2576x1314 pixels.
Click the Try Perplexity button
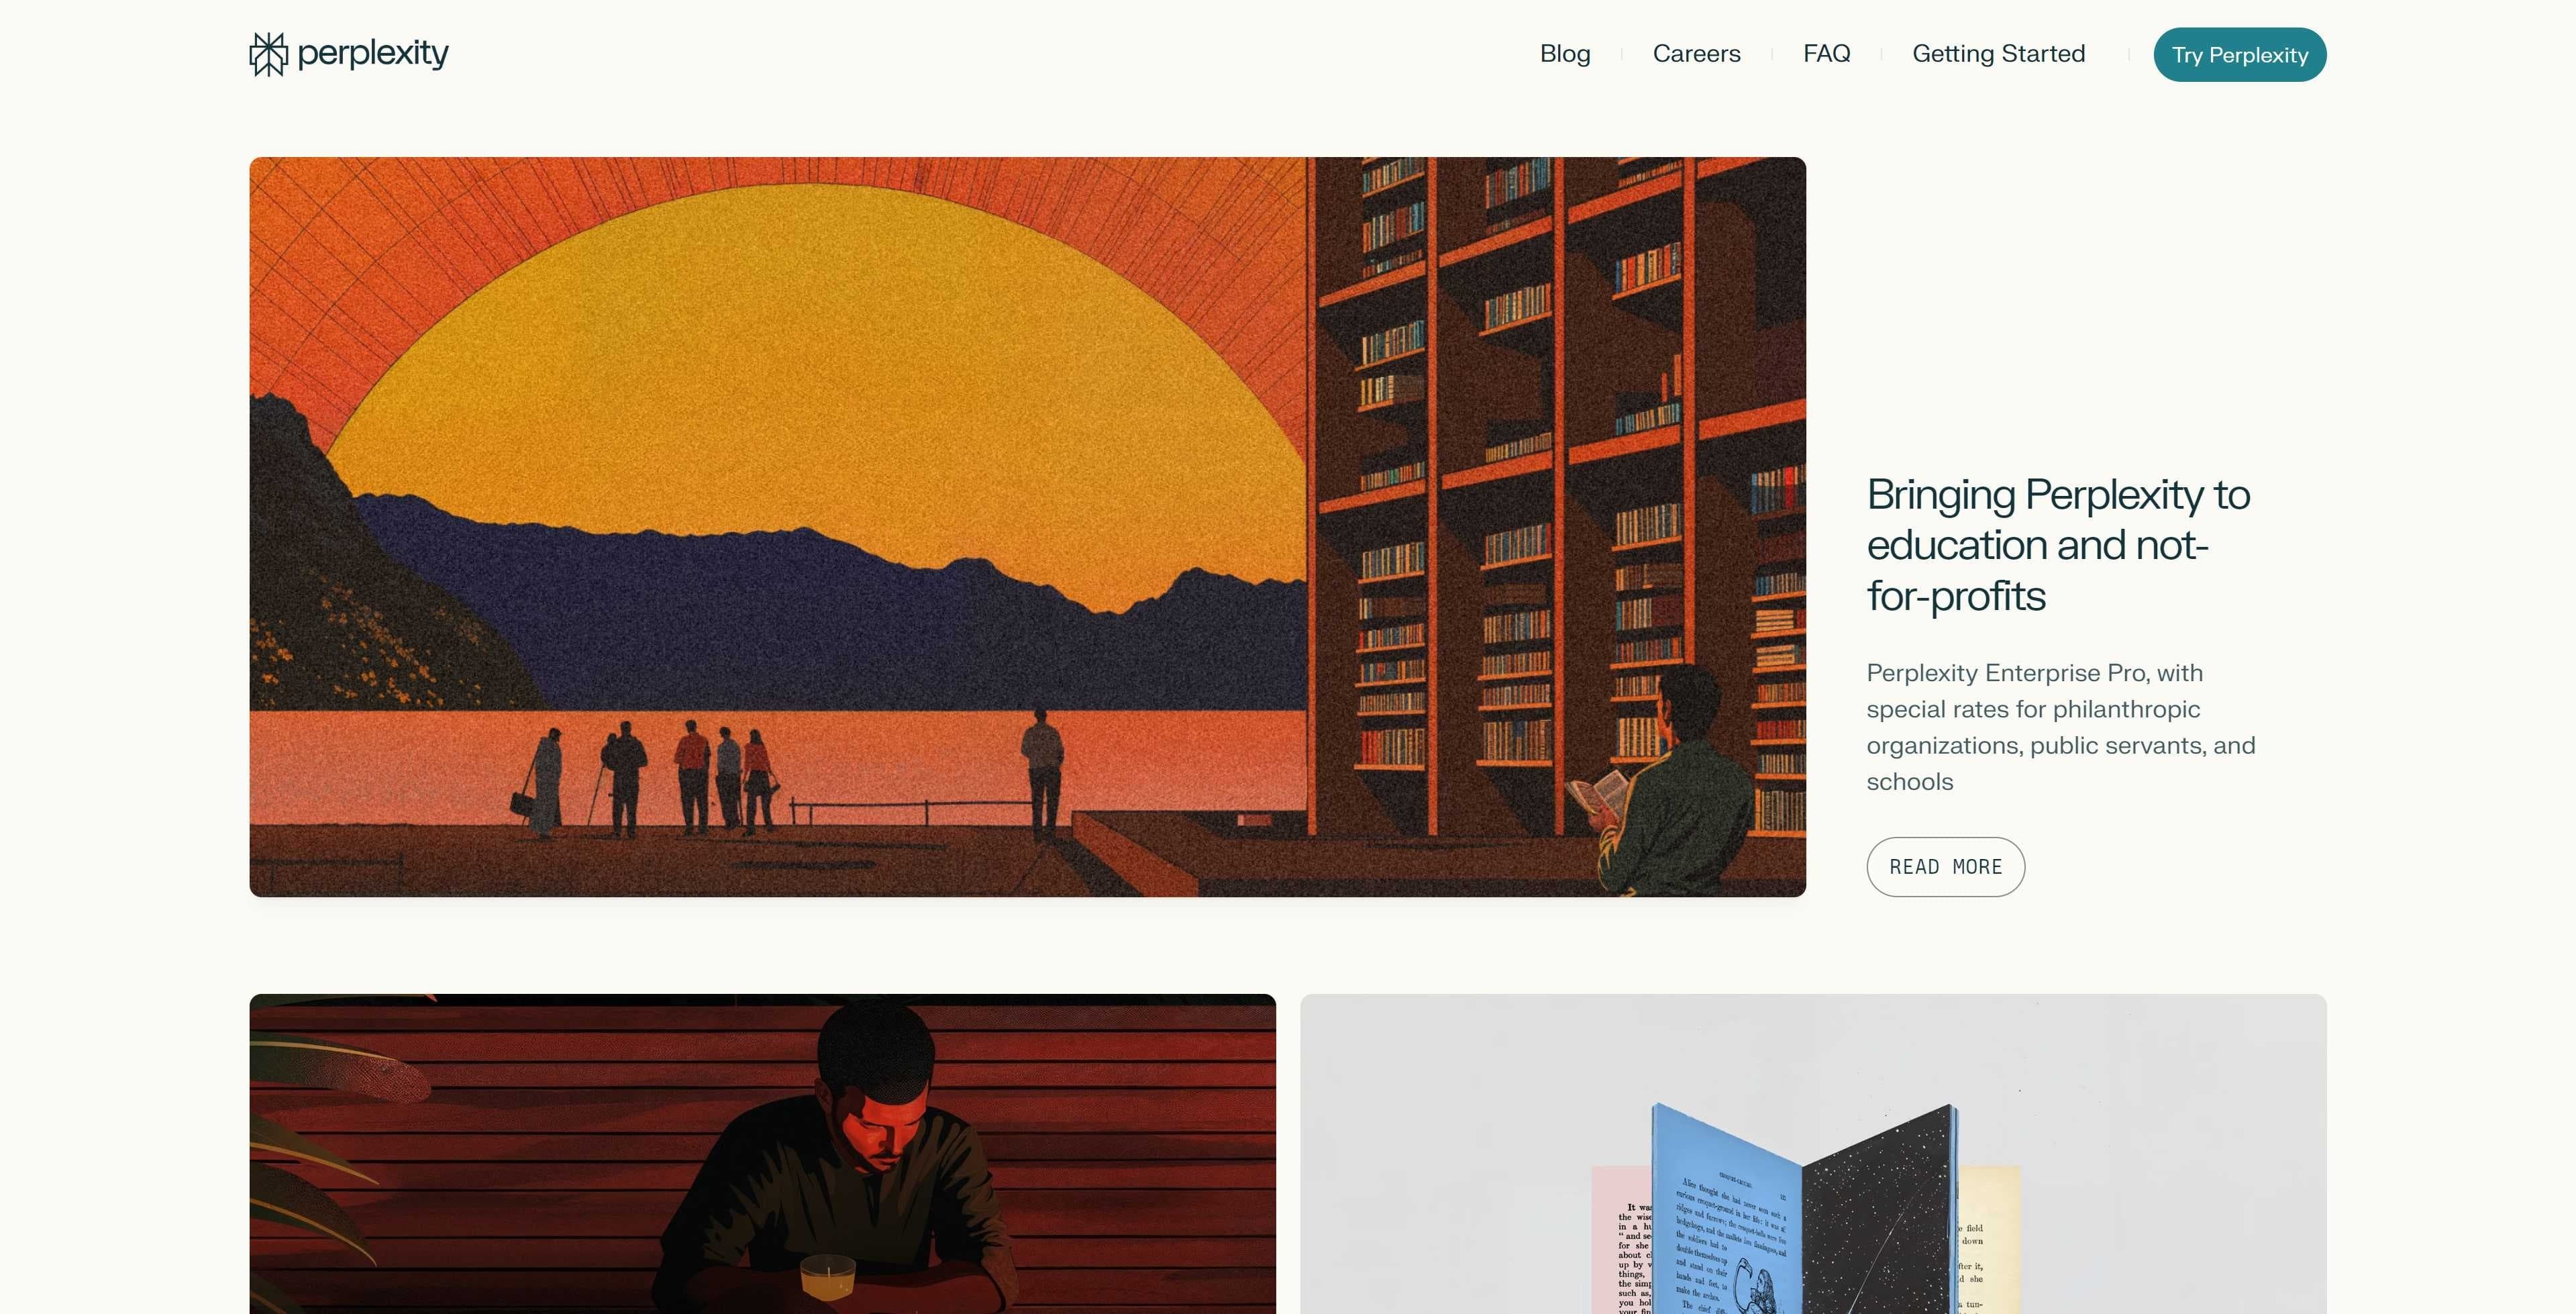[x=2239, y=55]
